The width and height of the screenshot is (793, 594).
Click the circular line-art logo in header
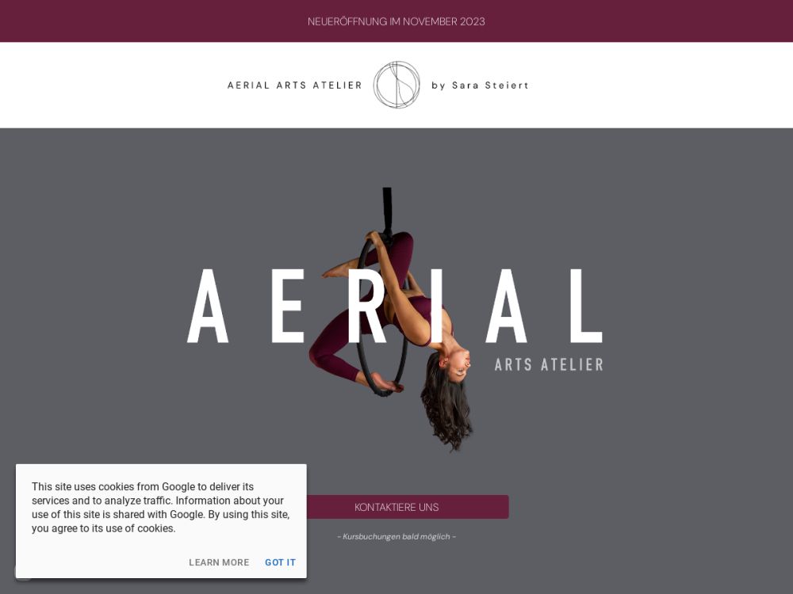(396, 85)
